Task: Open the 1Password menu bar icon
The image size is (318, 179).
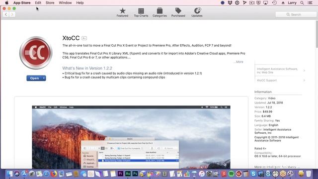Action: pyautogui.click(x=237, y=2)
